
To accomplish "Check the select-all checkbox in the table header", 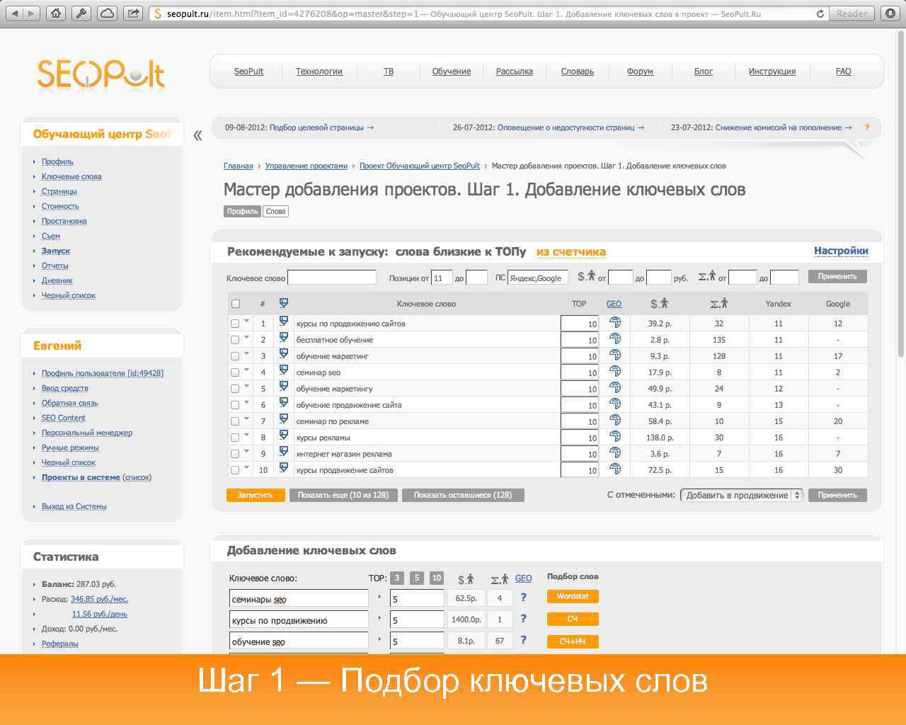I will [x=235, y=303].
